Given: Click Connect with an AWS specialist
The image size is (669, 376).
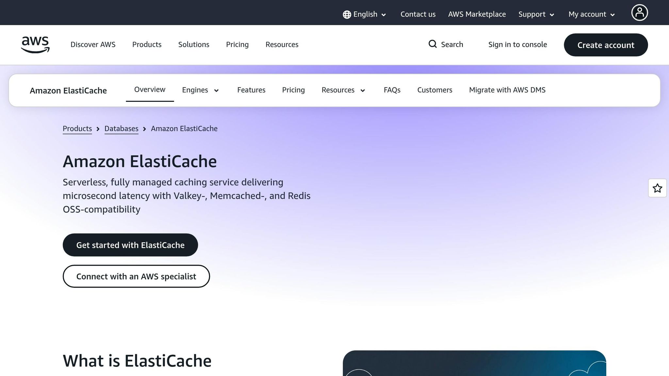Looking at the screenshot, I should point(136,276).
